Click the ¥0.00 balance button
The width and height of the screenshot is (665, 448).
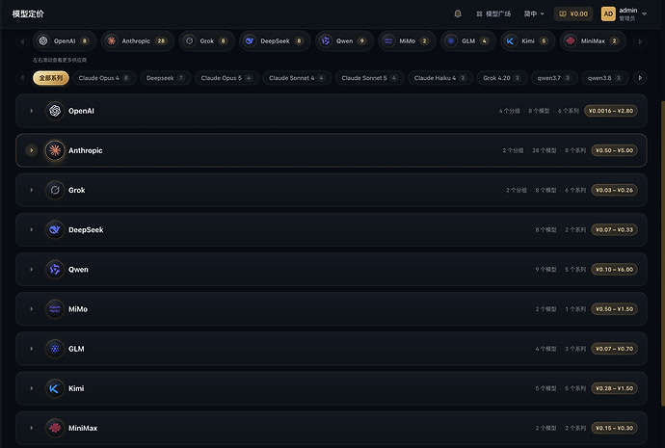(573, 14)
